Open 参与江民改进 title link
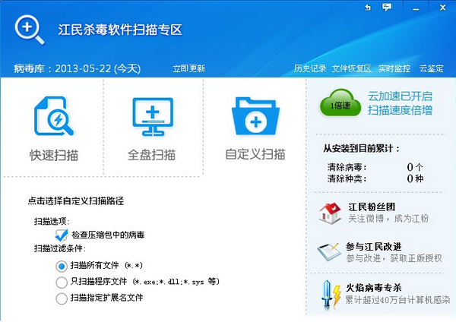The image size is (456, 322). click(x=374, y=247)
